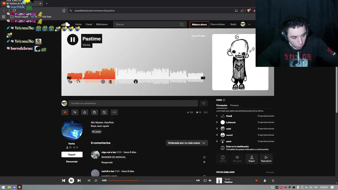Toggle shuffle in player bar
This screenshot has height=190, width=338.
89,180
